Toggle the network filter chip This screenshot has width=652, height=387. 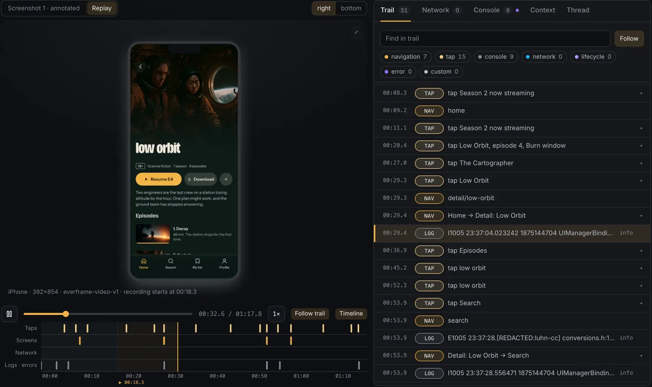(x=544, y=57)
